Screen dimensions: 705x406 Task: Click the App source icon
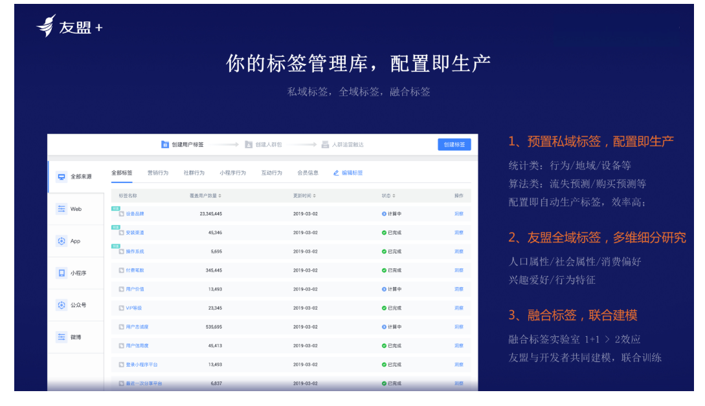tap(62, 241)
